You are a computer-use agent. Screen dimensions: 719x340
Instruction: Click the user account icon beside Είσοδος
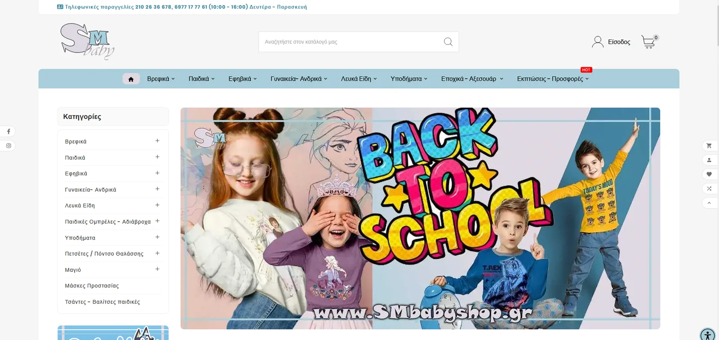(x=598, y=42)
